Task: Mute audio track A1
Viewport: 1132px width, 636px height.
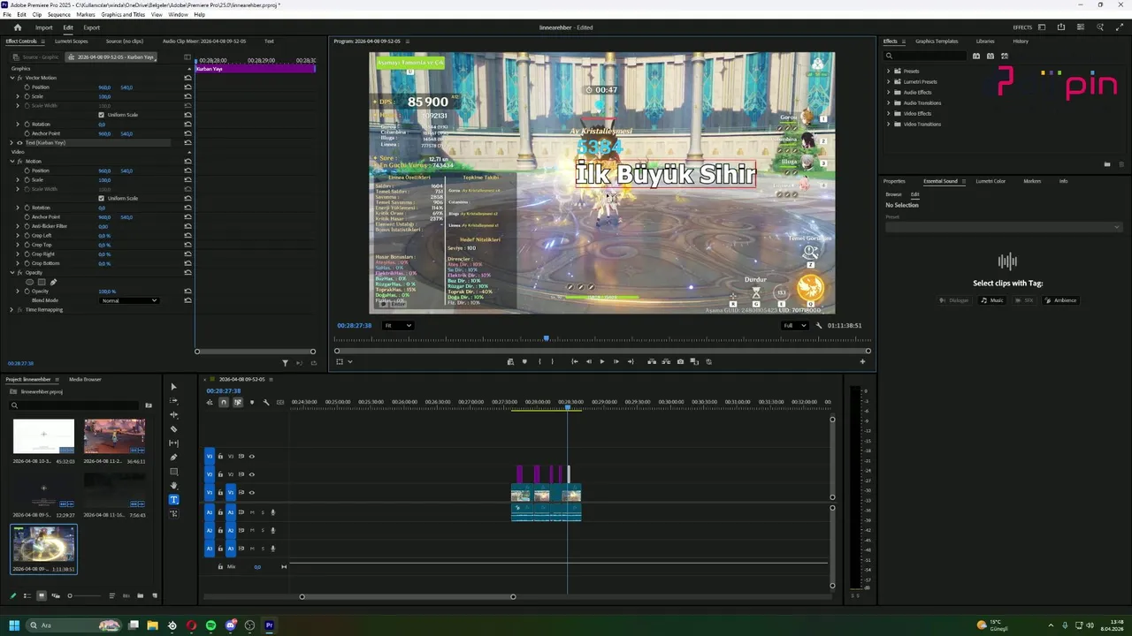Action: click(252, 512)
